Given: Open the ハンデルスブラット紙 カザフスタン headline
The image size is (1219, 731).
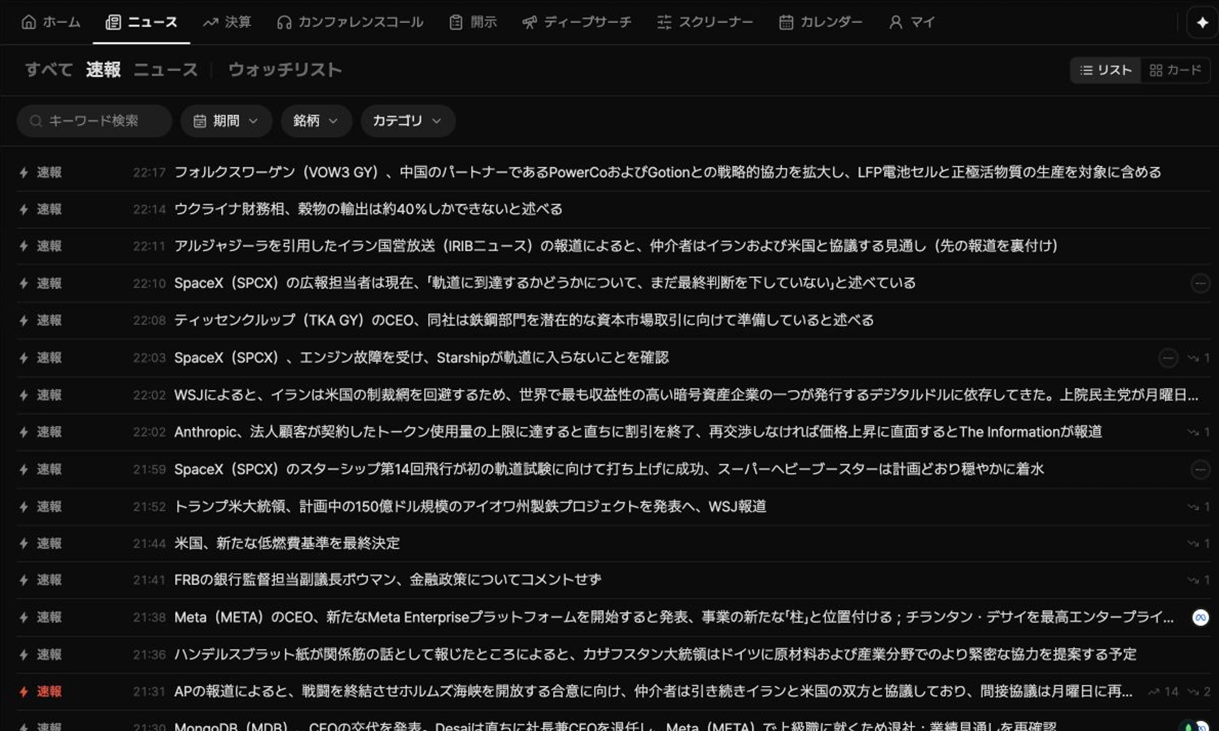Looking at the screenshot, I should pos(655,655).
